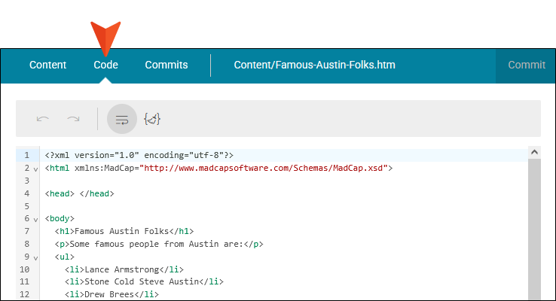Click line number 4 in gutter
Screen dimensions: 556x301
tap(26, 193)
